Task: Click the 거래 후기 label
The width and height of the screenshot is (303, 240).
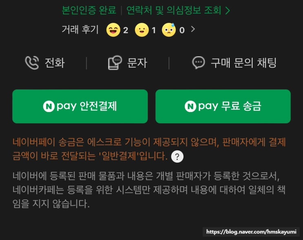Action: [x=80, y=29]
